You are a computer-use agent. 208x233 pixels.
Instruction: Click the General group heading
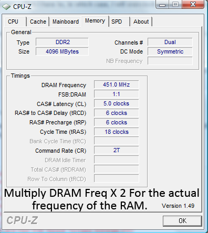coord(21,33)
